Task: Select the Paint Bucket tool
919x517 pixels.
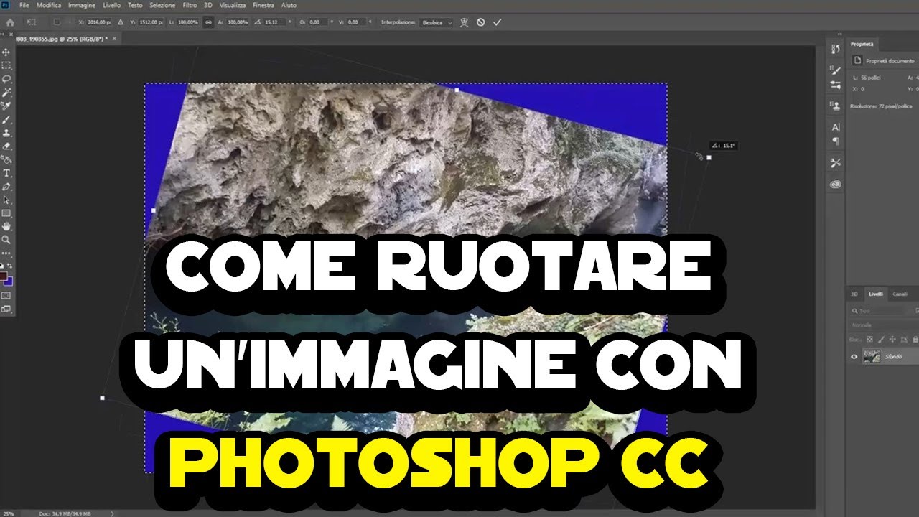Action: click(6, 159)
